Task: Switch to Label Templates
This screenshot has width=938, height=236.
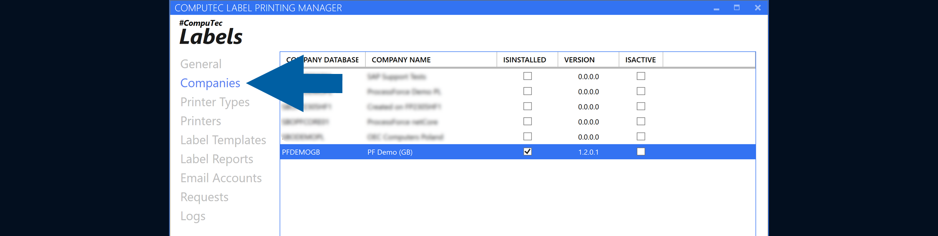Action: (x=223, y=140)
